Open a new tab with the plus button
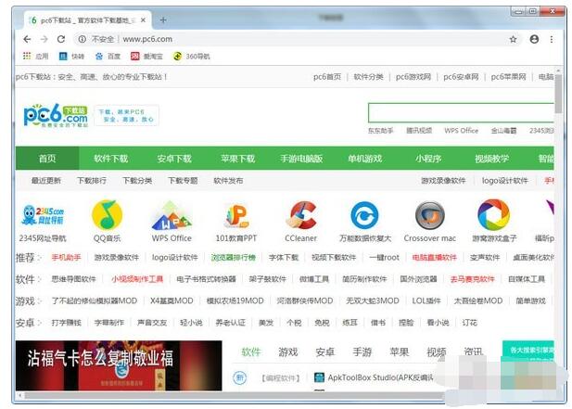Viewport: 572px width, 409px height. [x=163, y=20]
